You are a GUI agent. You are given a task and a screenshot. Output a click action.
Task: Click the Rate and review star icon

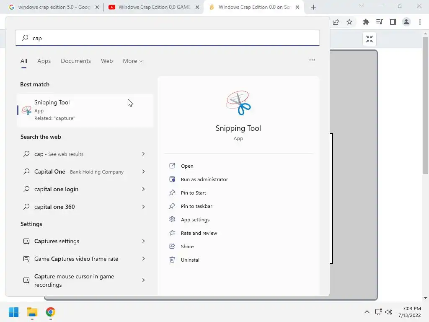(172, 233)
